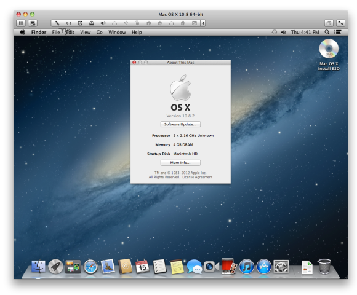Viewport: 357px width, 295px height.
Task: Open the Help menu
Action: pos(137,32)
